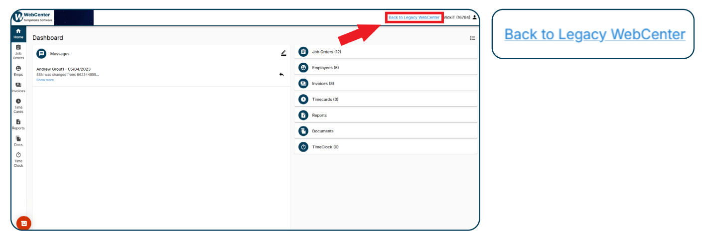
Task: Go to Home in the sidebar
Action: [x=18, y=34]
